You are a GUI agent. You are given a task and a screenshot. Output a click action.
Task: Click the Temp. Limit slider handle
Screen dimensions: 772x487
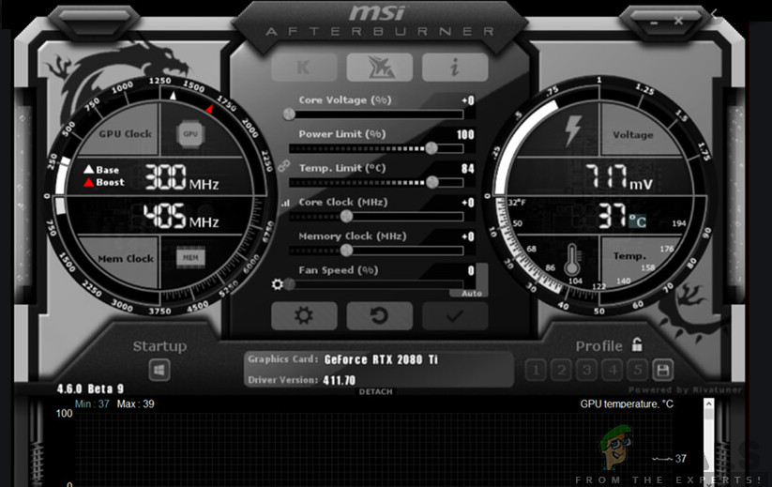(x=432, y=182)
